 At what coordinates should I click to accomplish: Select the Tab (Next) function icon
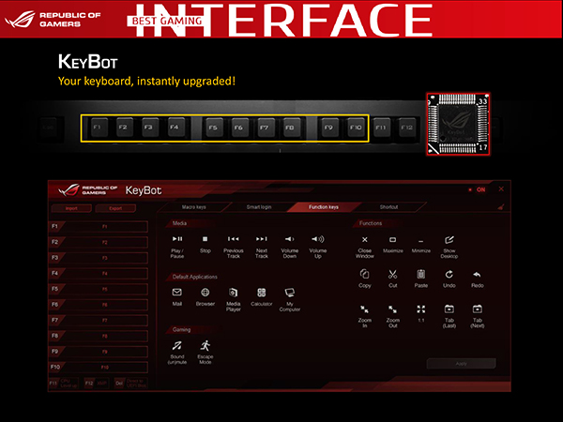pyautogui.click(x=478, y=309)
